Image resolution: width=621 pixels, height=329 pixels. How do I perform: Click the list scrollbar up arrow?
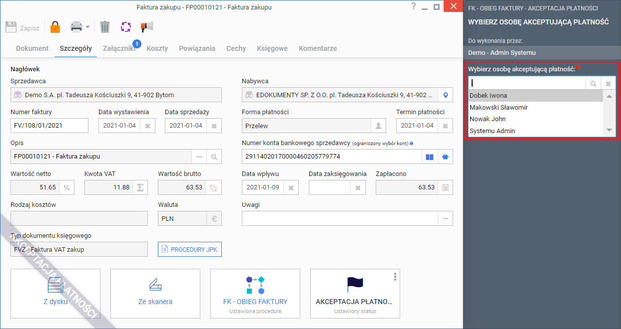(609, 96)
